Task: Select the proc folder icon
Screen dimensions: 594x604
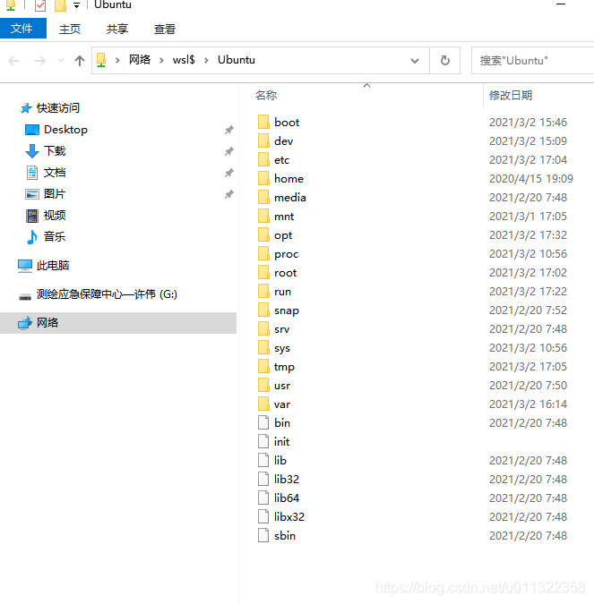Action: point(263,253)
